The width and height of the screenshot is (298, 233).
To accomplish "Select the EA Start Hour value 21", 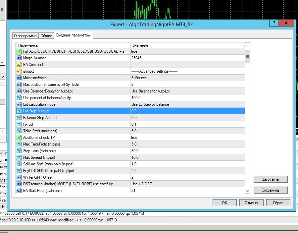I will (x=187, y=191).
